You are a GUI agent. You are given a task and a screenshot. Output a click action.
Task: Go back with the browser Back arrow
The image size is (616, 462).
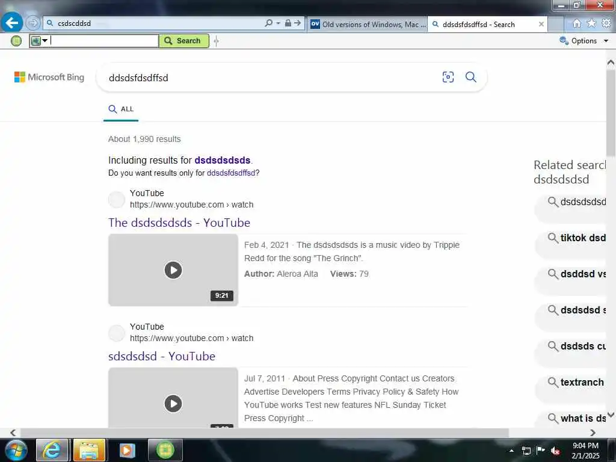[12, 23]
